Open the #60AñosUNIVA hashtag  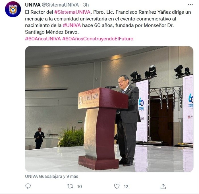pyautogui.click(x=43, y=39)
